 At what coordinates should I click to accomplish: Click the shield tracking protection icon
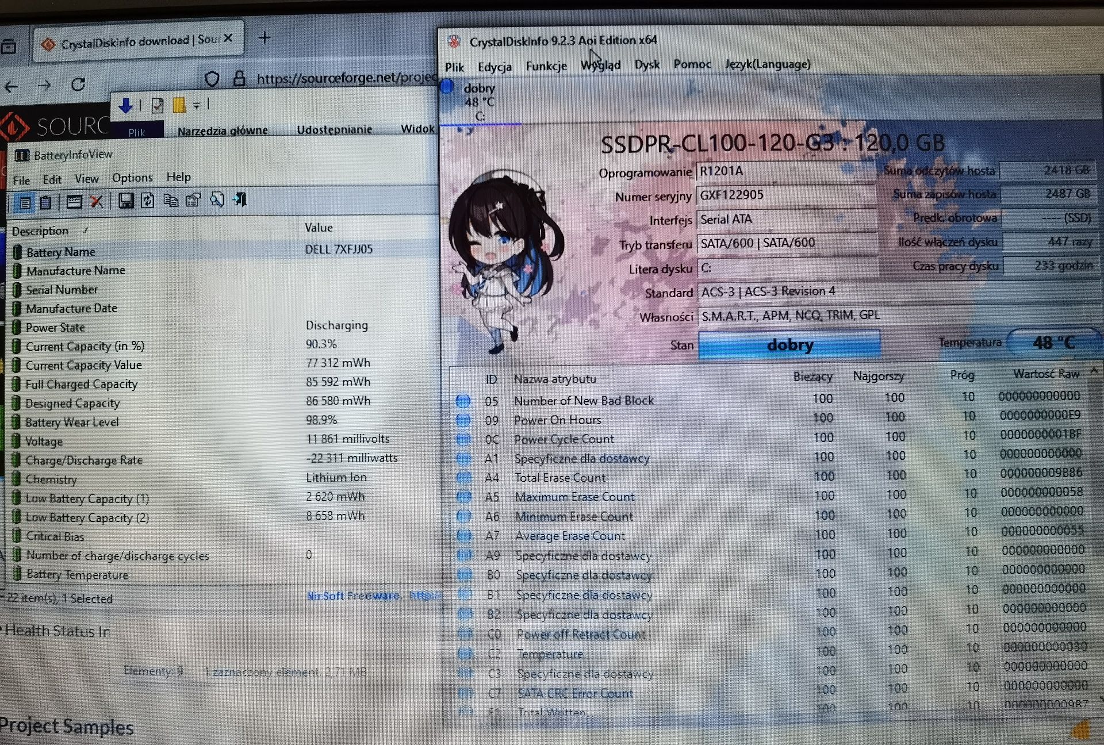tap(212, 79)
